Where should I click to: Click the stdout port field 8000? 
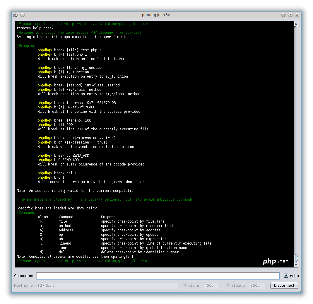[x=257, y=286]
